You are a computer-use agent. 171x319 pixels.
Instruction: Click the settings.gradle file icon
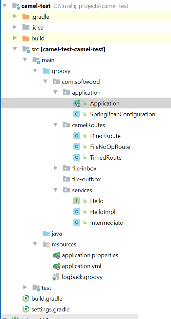click(26, 309)
